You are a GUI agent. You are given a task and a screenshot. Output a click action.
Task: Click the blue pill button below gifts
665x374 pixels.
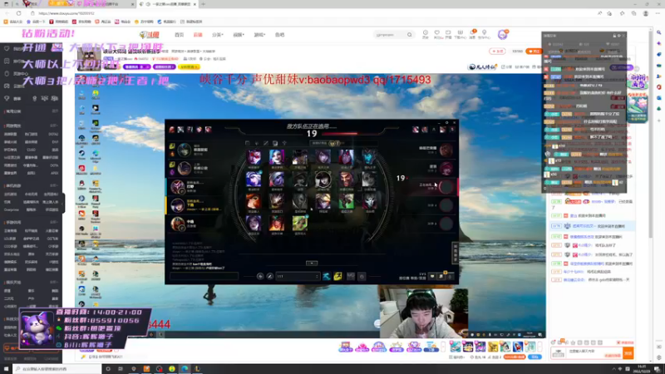(535, 357)
